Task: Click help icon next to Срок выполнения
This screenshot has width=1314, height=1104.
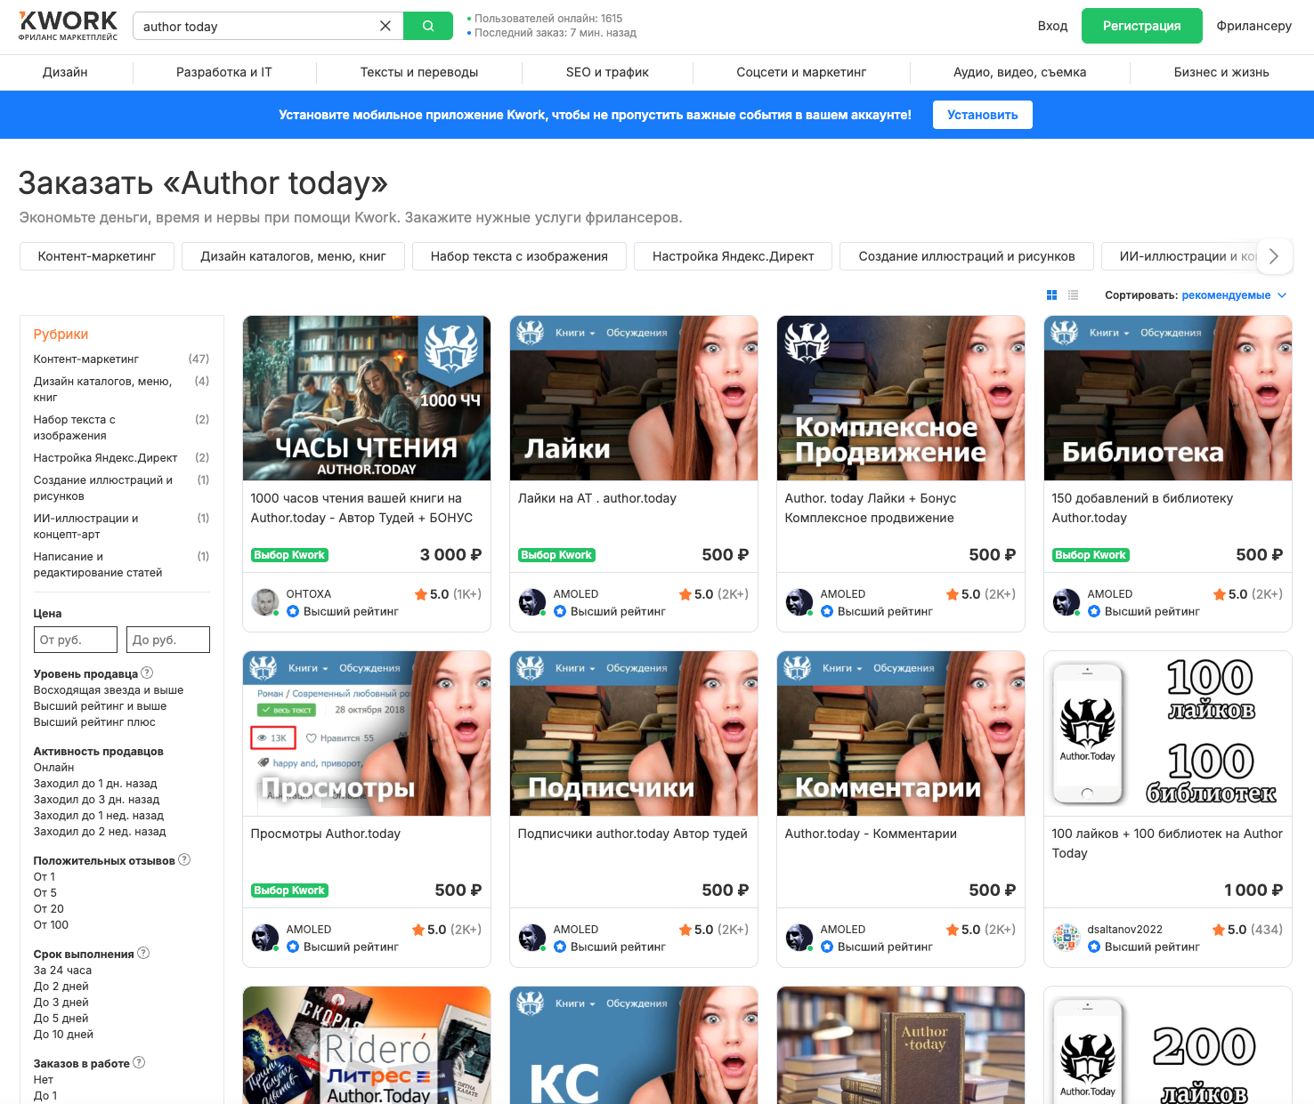Action: coord(143,953)
